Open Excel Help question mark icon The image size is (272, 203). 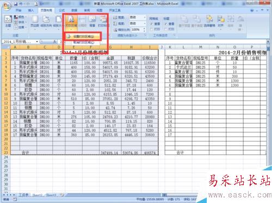click(252, 10)
